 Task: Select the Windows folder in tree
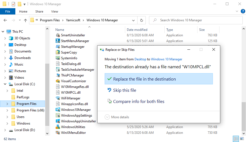(x=23, y=123)
